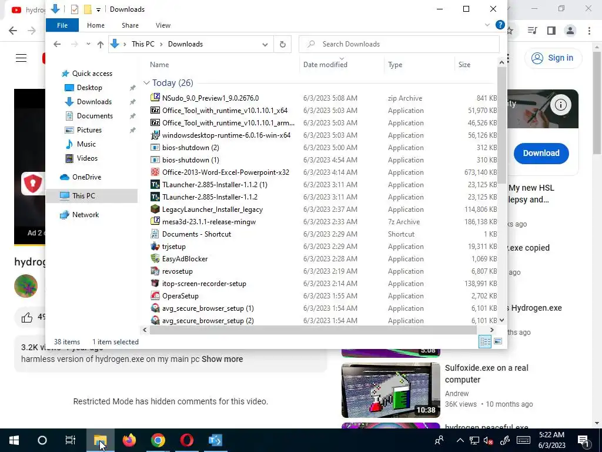The height and width of the screenshot is (452, 602).
Task: Open the notification center on the taskbar
Action: point(583,440)
